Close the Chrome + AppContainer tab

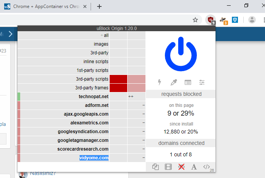[85, 6]
